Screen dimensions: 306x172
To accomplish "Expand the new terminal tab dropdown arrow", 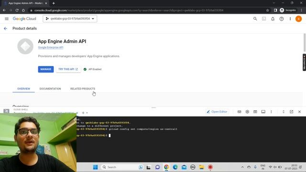I will tap(87, 113).
